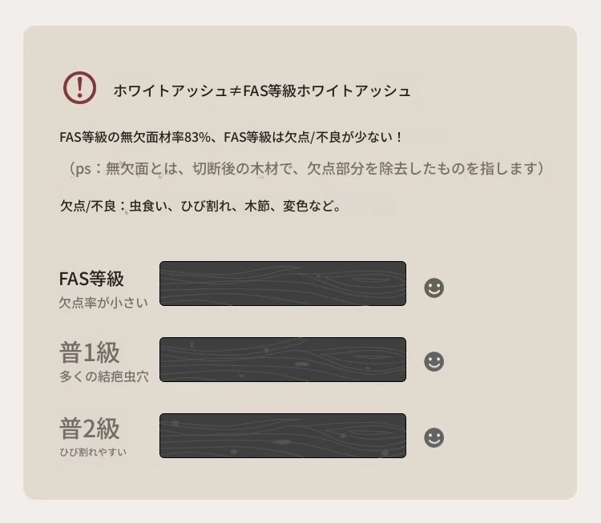
Task: Click the red exclamation warning icon
Action: (79, 87)
